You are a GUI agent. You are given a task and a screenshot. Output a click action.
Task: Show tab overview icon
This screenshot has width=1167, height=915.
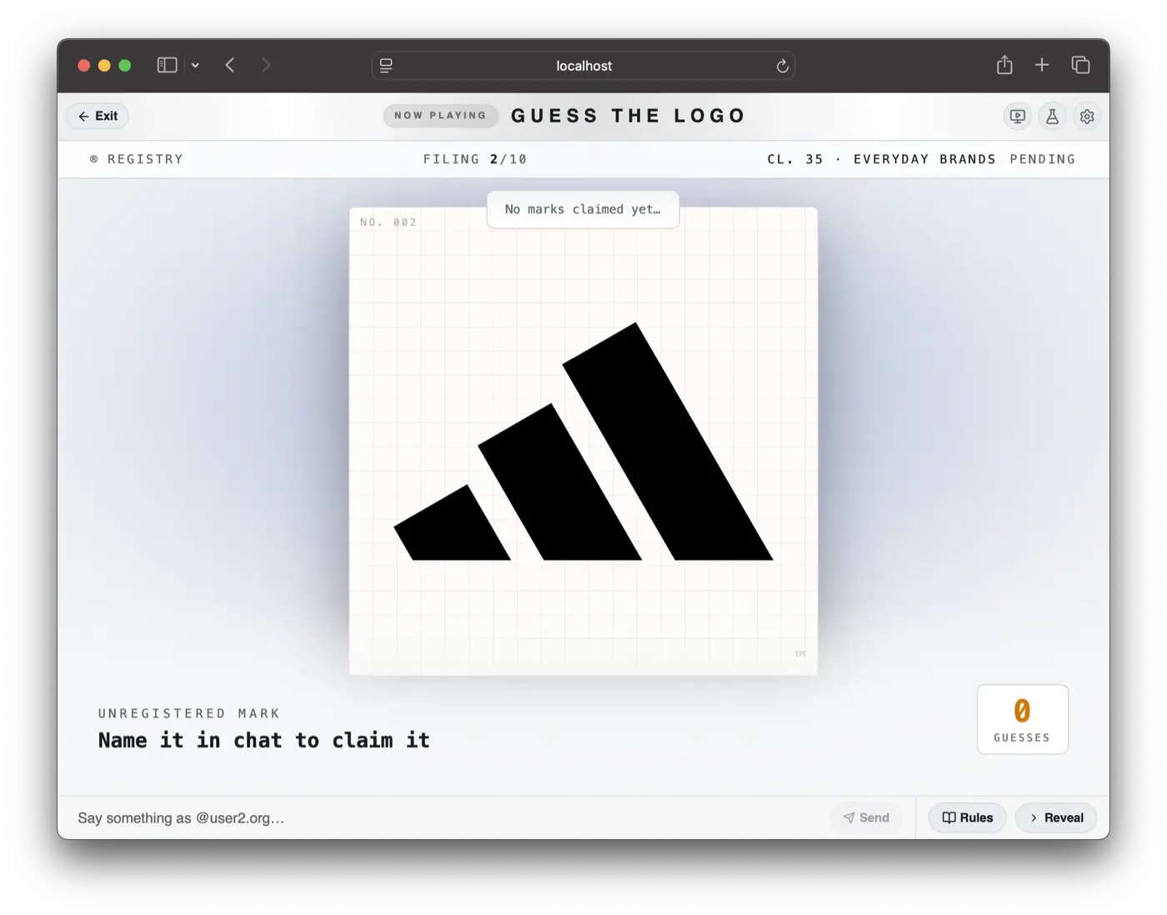(1080, 65)
